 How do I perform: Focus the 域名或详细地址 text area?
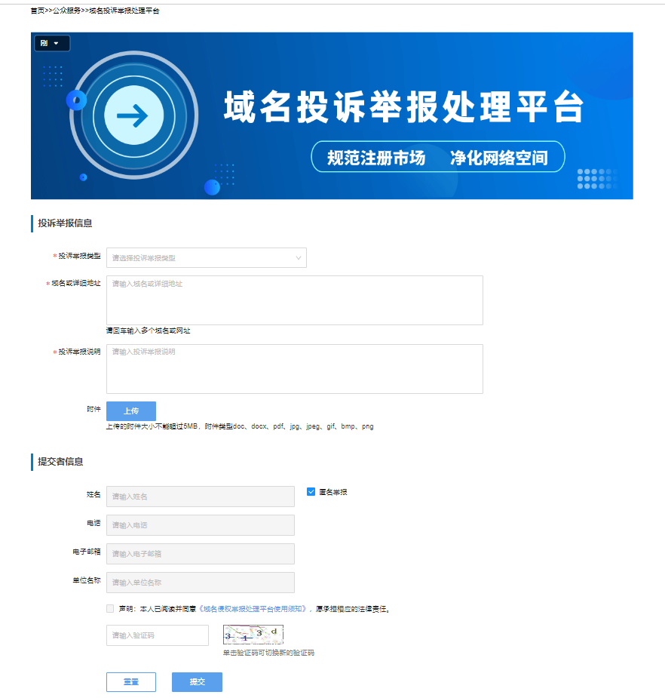click(294, 300)
